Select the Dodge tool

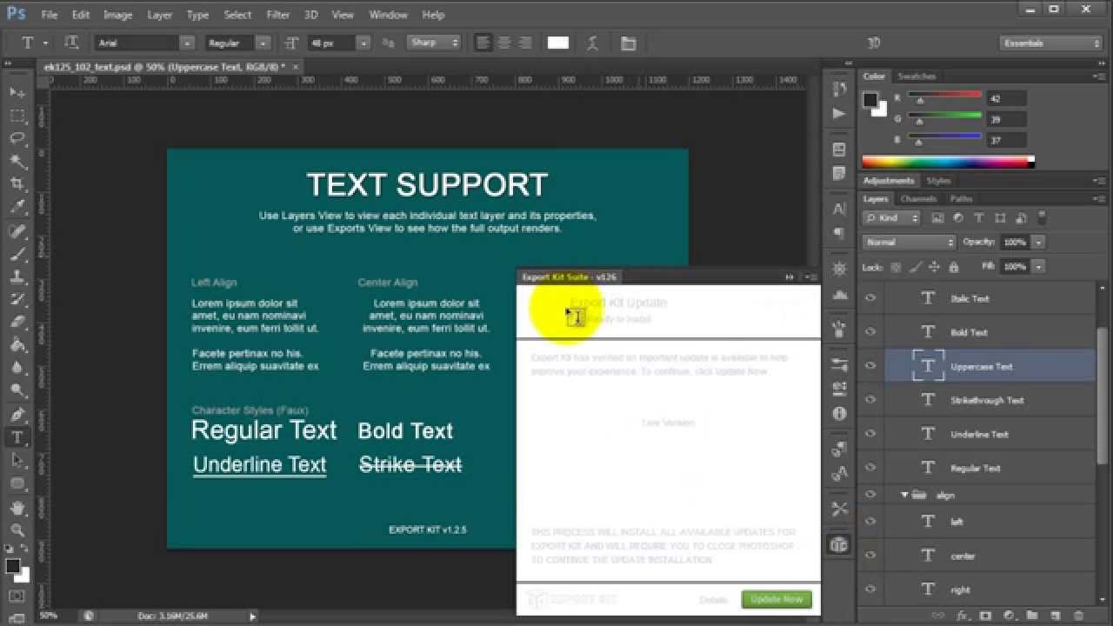17,390
